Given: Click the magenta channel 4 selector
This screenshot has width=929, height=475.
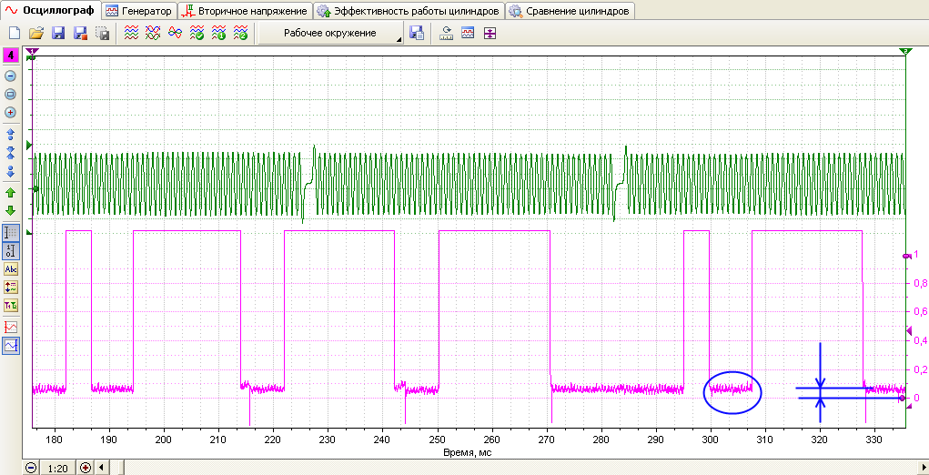Looking at the screenshot, I should click(11, 56).
